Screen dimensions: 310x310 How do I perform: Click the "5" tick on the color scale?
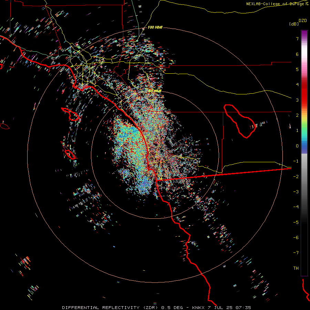click(x=297, y=69)
